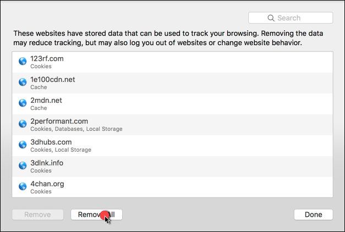Click the Cookies, Databases, Local Storage subtitle
The image size is (345, 232).
coord(76,129)
